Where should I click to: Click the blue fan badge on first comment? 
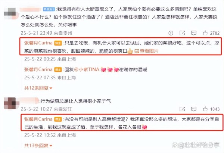coord(49,9)
